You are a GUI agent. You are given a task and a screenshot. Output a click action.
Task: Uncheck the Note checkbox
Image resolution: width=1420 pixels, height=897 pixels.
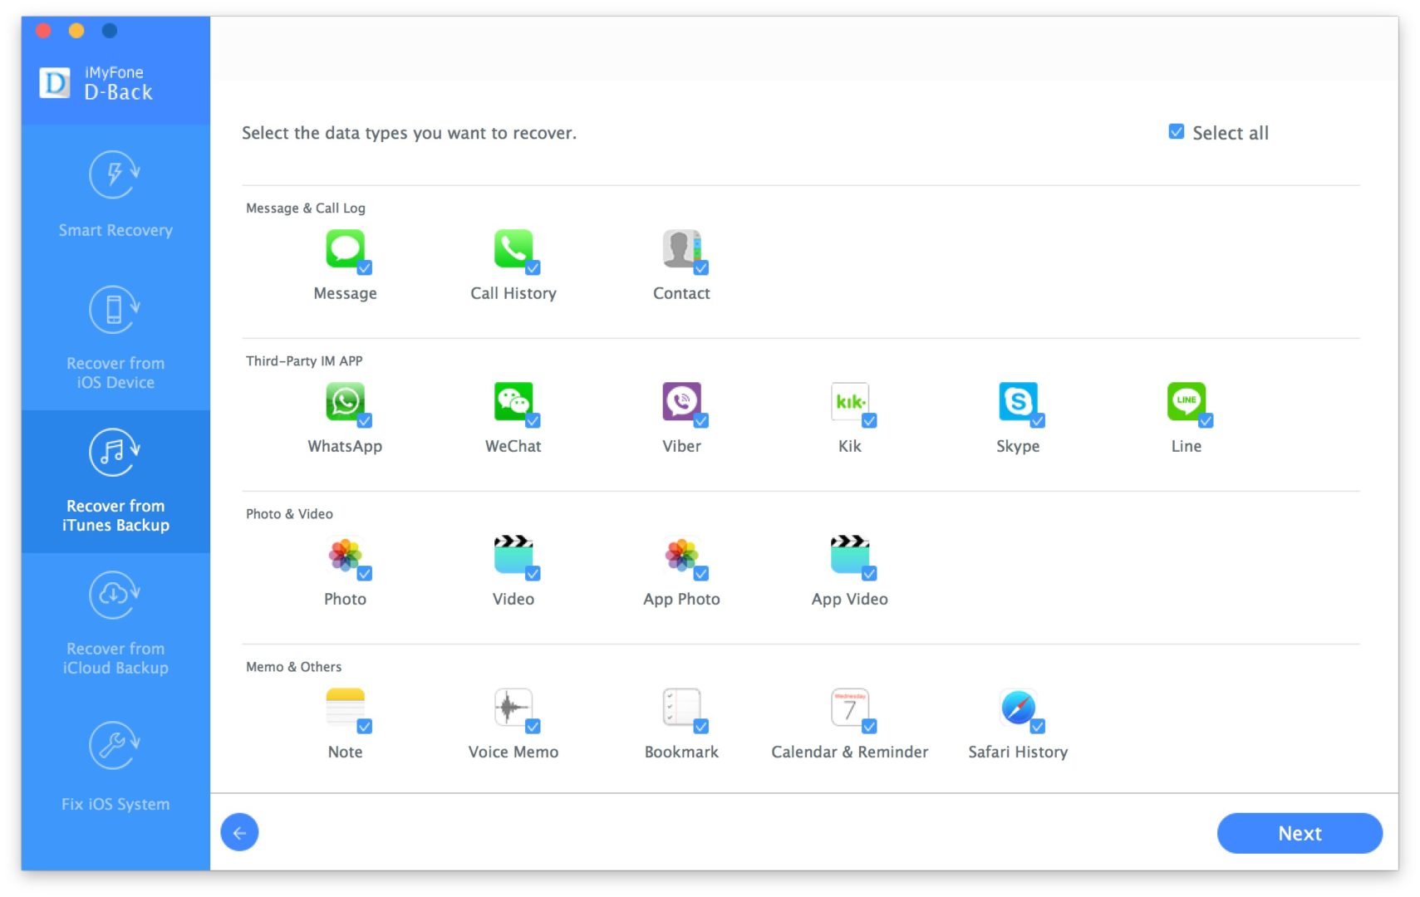click(365, 726)
